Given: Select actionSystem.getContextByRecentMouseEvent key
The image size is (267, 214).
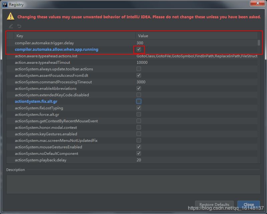Looking at the screenshot, I should pyautogui.click(x=56, y=121).
